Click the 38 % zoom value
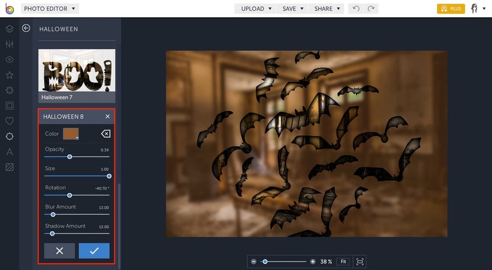The image size is (492, 270). click(x=326, y=262)
